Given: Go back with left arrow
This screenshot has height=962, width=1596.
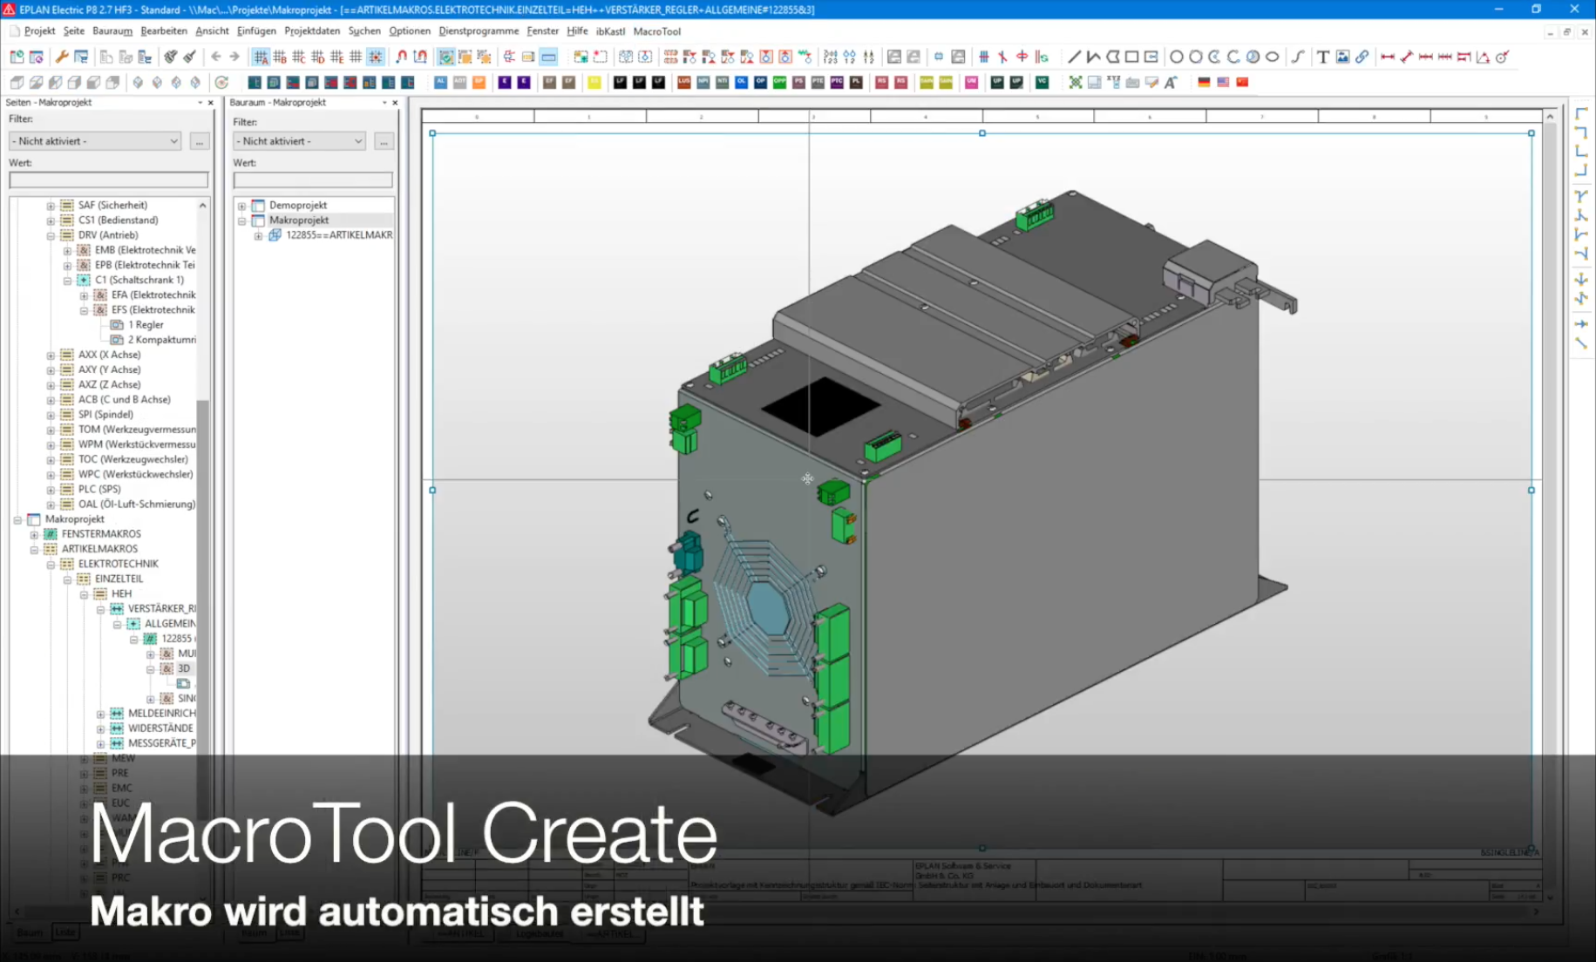Looking at the screenshot, I should coord(215,57).
